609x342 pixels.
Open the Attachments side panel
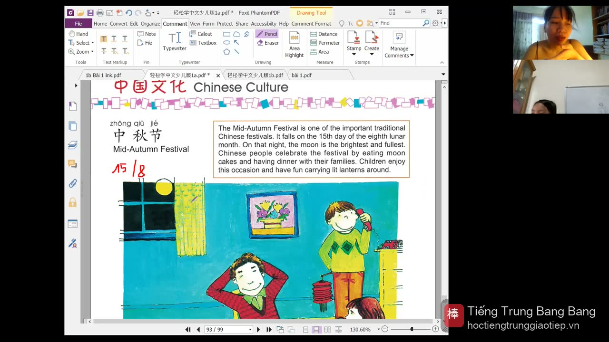73,183
